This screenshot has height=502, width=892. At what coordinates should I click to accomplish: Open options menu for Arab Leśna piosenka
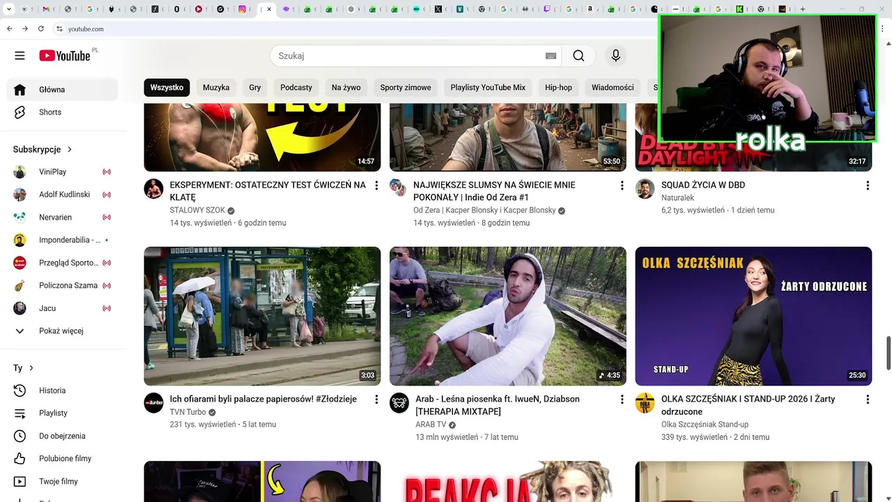coord(622,400)
